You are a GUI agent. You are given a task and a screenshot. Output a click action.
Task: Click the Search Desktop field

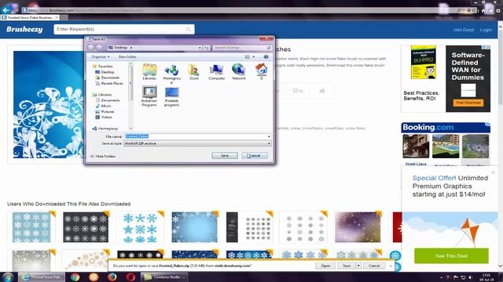click(x=242, y=48)
